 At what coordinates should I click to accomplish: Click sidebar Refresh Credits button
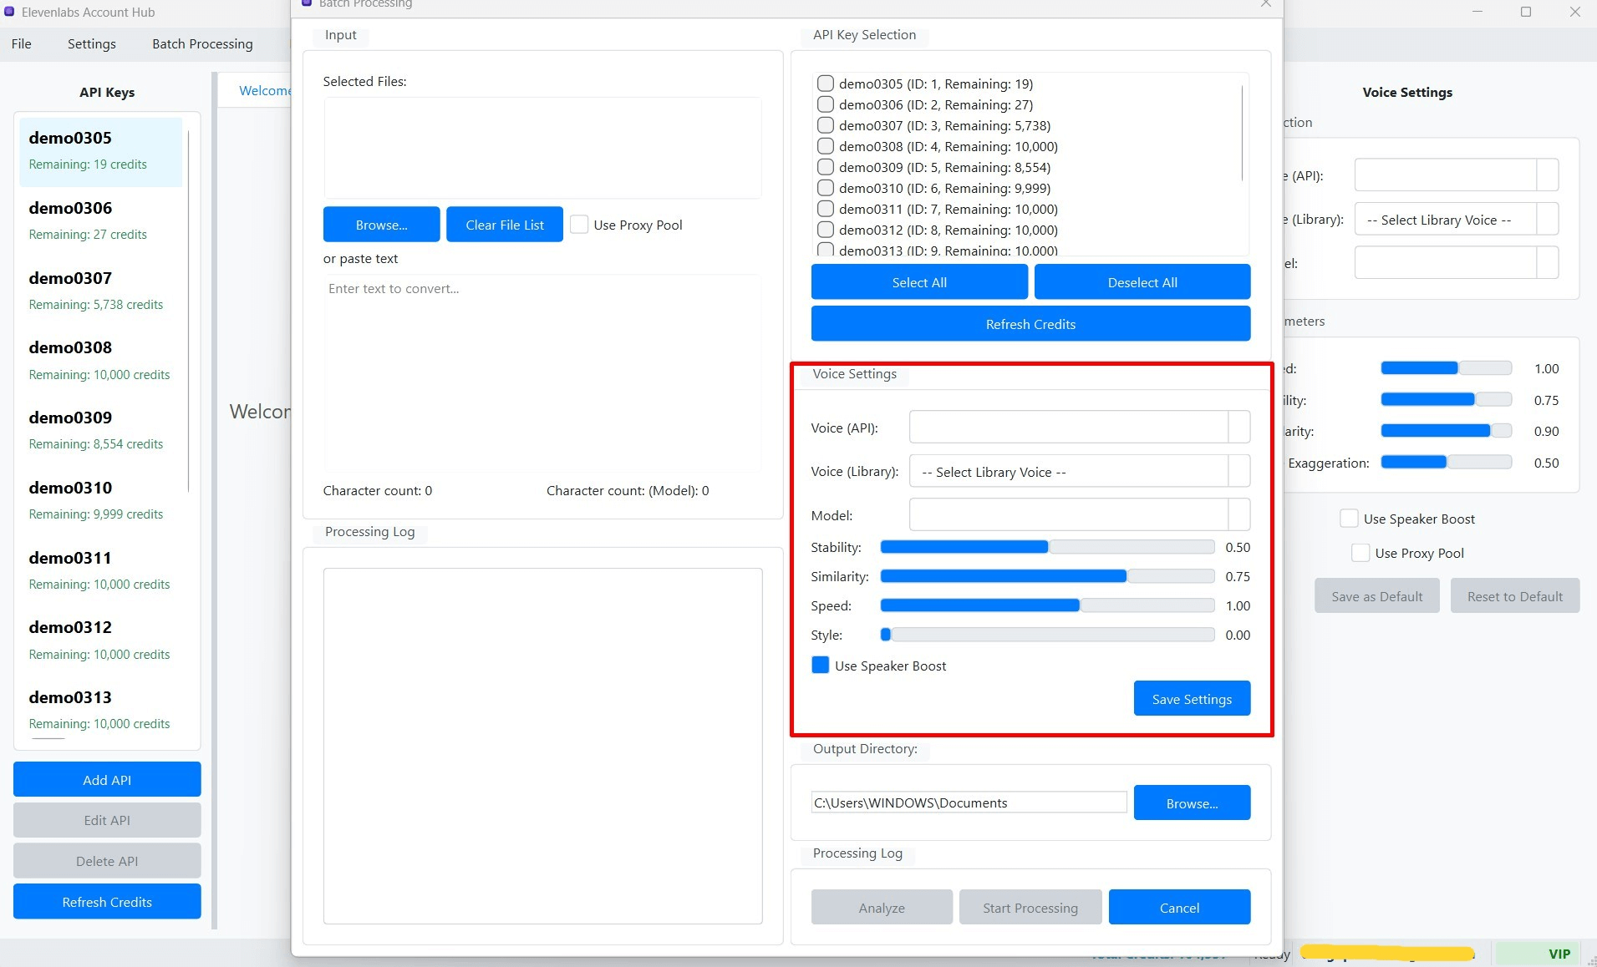(x=107, y=902)
